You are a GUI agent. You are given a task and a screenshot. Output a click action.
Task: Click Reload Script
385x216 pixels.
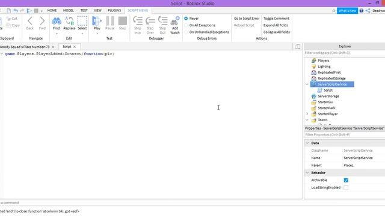(244, 25)
